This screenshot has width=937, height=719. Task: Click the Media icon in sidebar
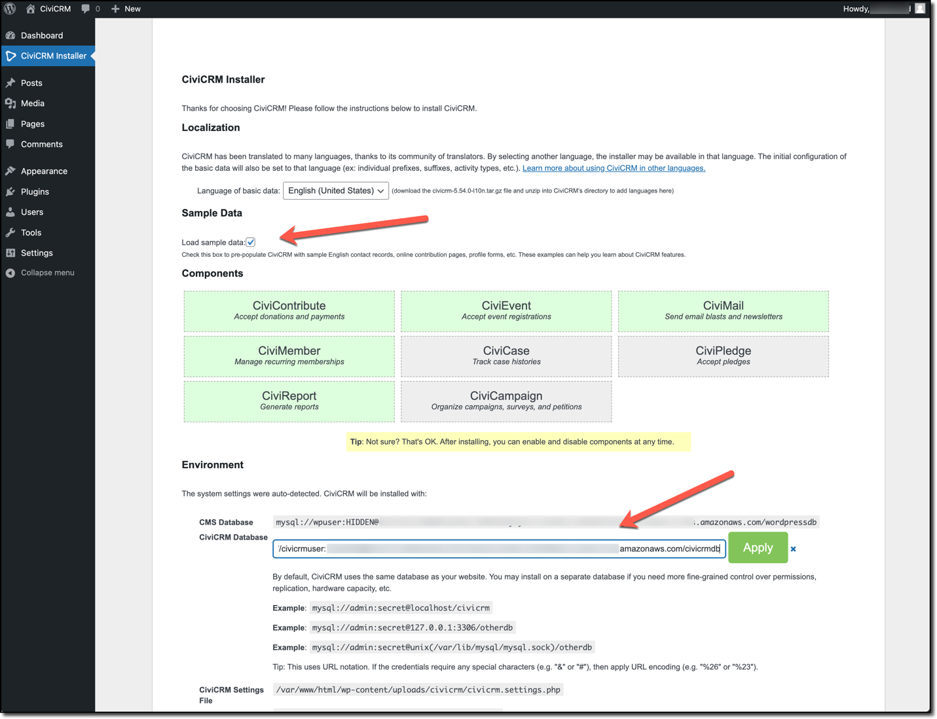click(10, 103)
